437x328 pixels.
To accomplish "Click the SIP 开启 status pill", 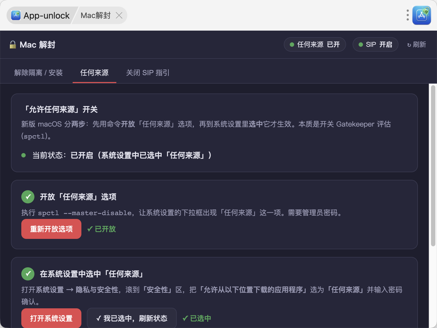I will (x=376, y=45).
